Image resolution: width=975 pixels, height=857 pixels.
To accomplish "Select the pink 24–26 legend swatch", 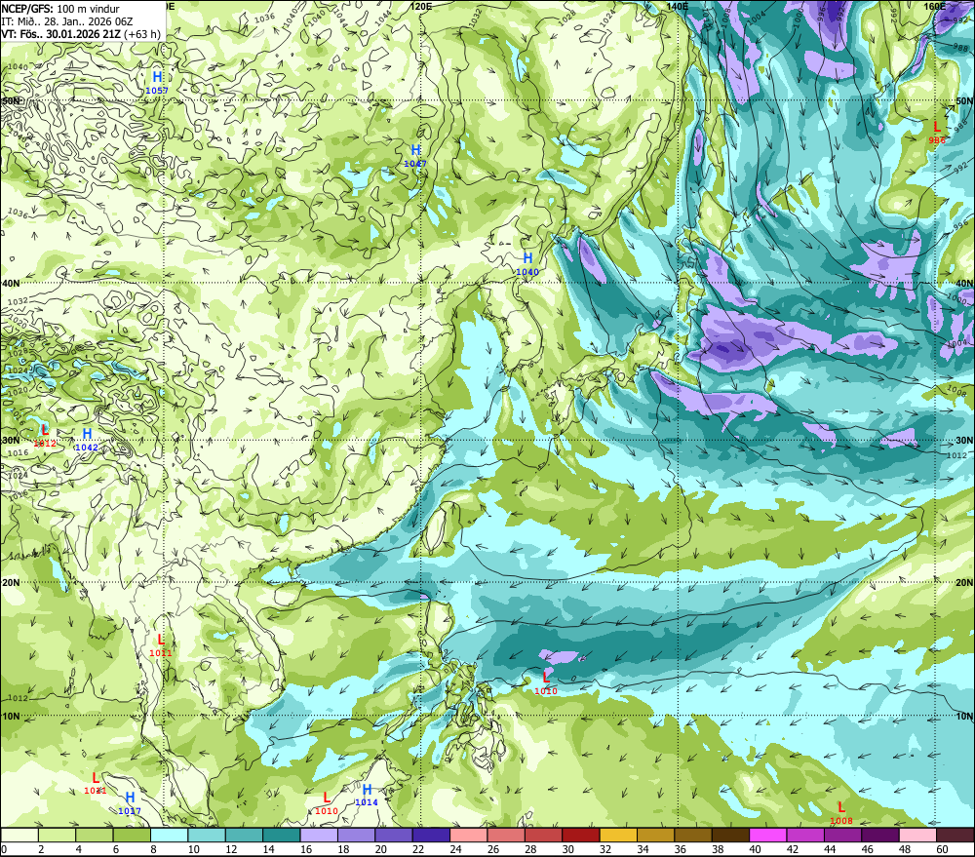I will coord(468,836).
